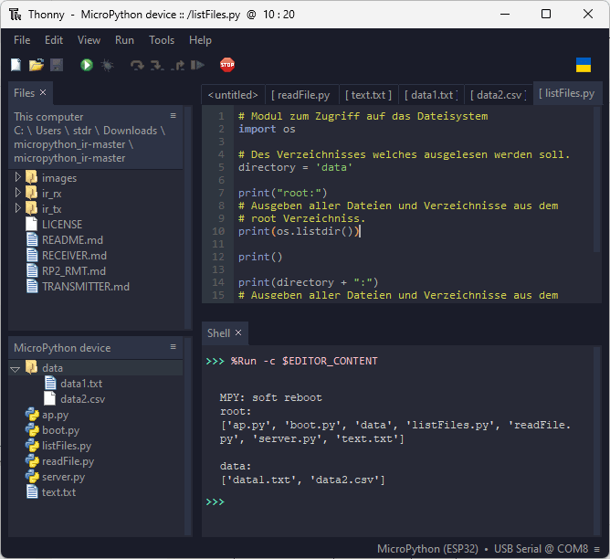This screenshot has height=559, width=610.
Task: Click the Save floppy disk icon
Action: 57,65
